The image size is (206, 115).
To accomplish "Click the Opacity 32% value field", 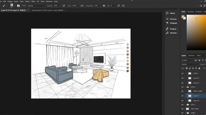I will tap(56, 6).
